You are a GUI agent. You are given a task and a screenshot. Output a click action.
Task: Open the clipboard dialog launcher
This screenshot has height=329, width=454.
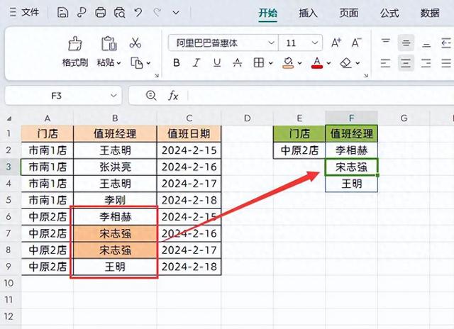click(157, 76)
